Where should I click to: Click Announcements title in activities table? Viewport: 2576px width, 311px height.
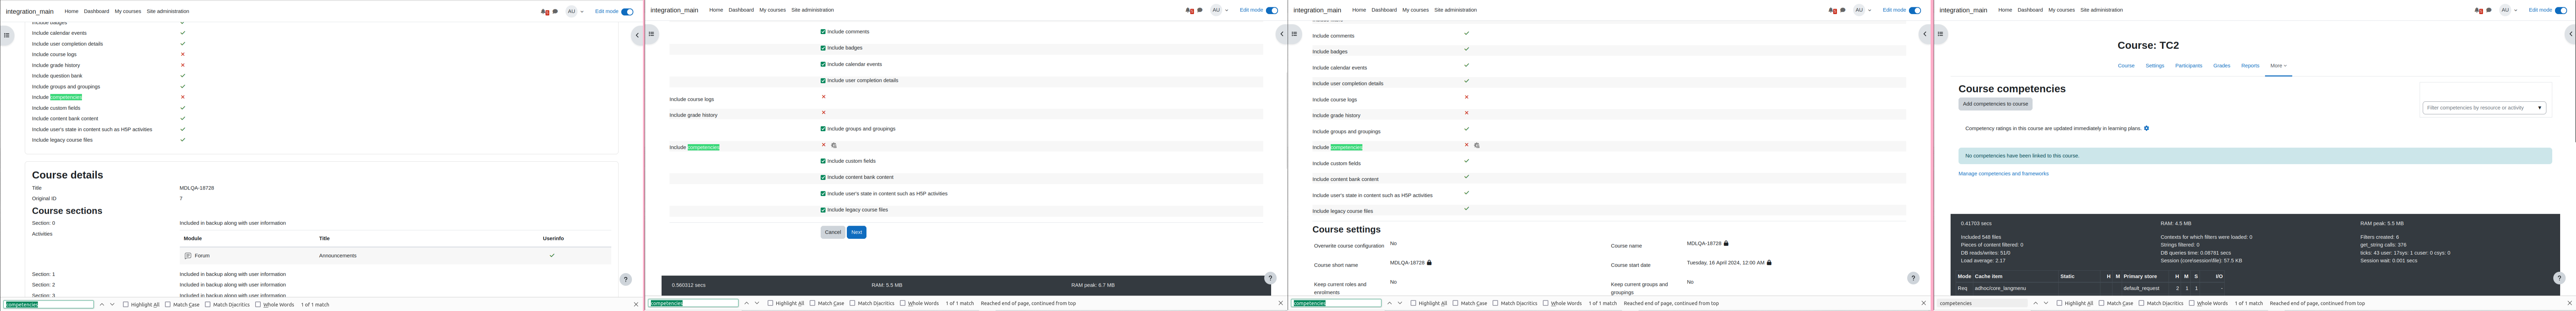338,256
